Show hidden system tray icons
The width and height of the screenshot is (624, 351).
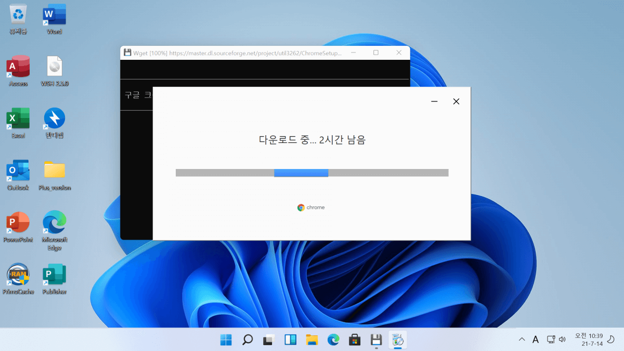(x=522, y=340)
